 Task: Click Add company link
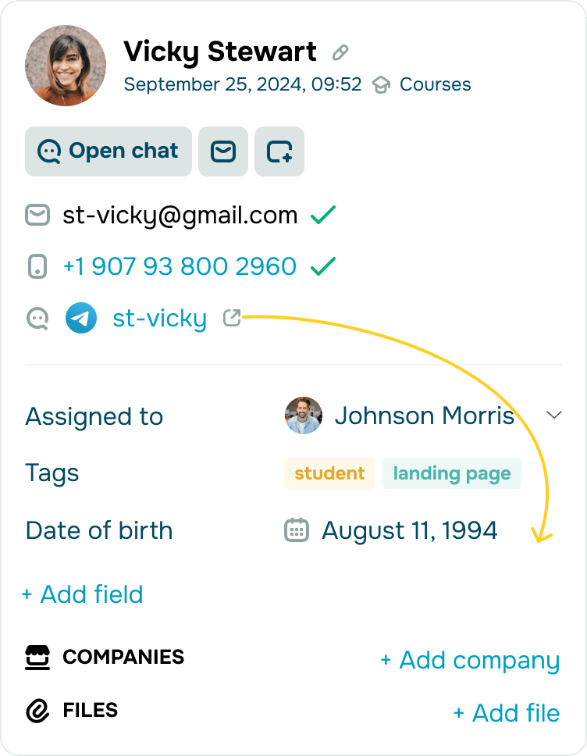tap(470, 660)
